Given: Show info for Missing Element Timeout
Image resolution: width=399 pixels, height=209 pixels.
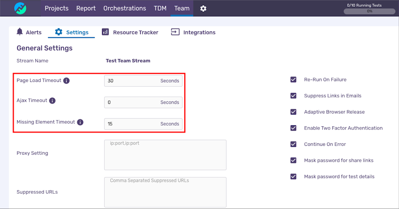Looking at the screenshot, I should click(80, 122).
